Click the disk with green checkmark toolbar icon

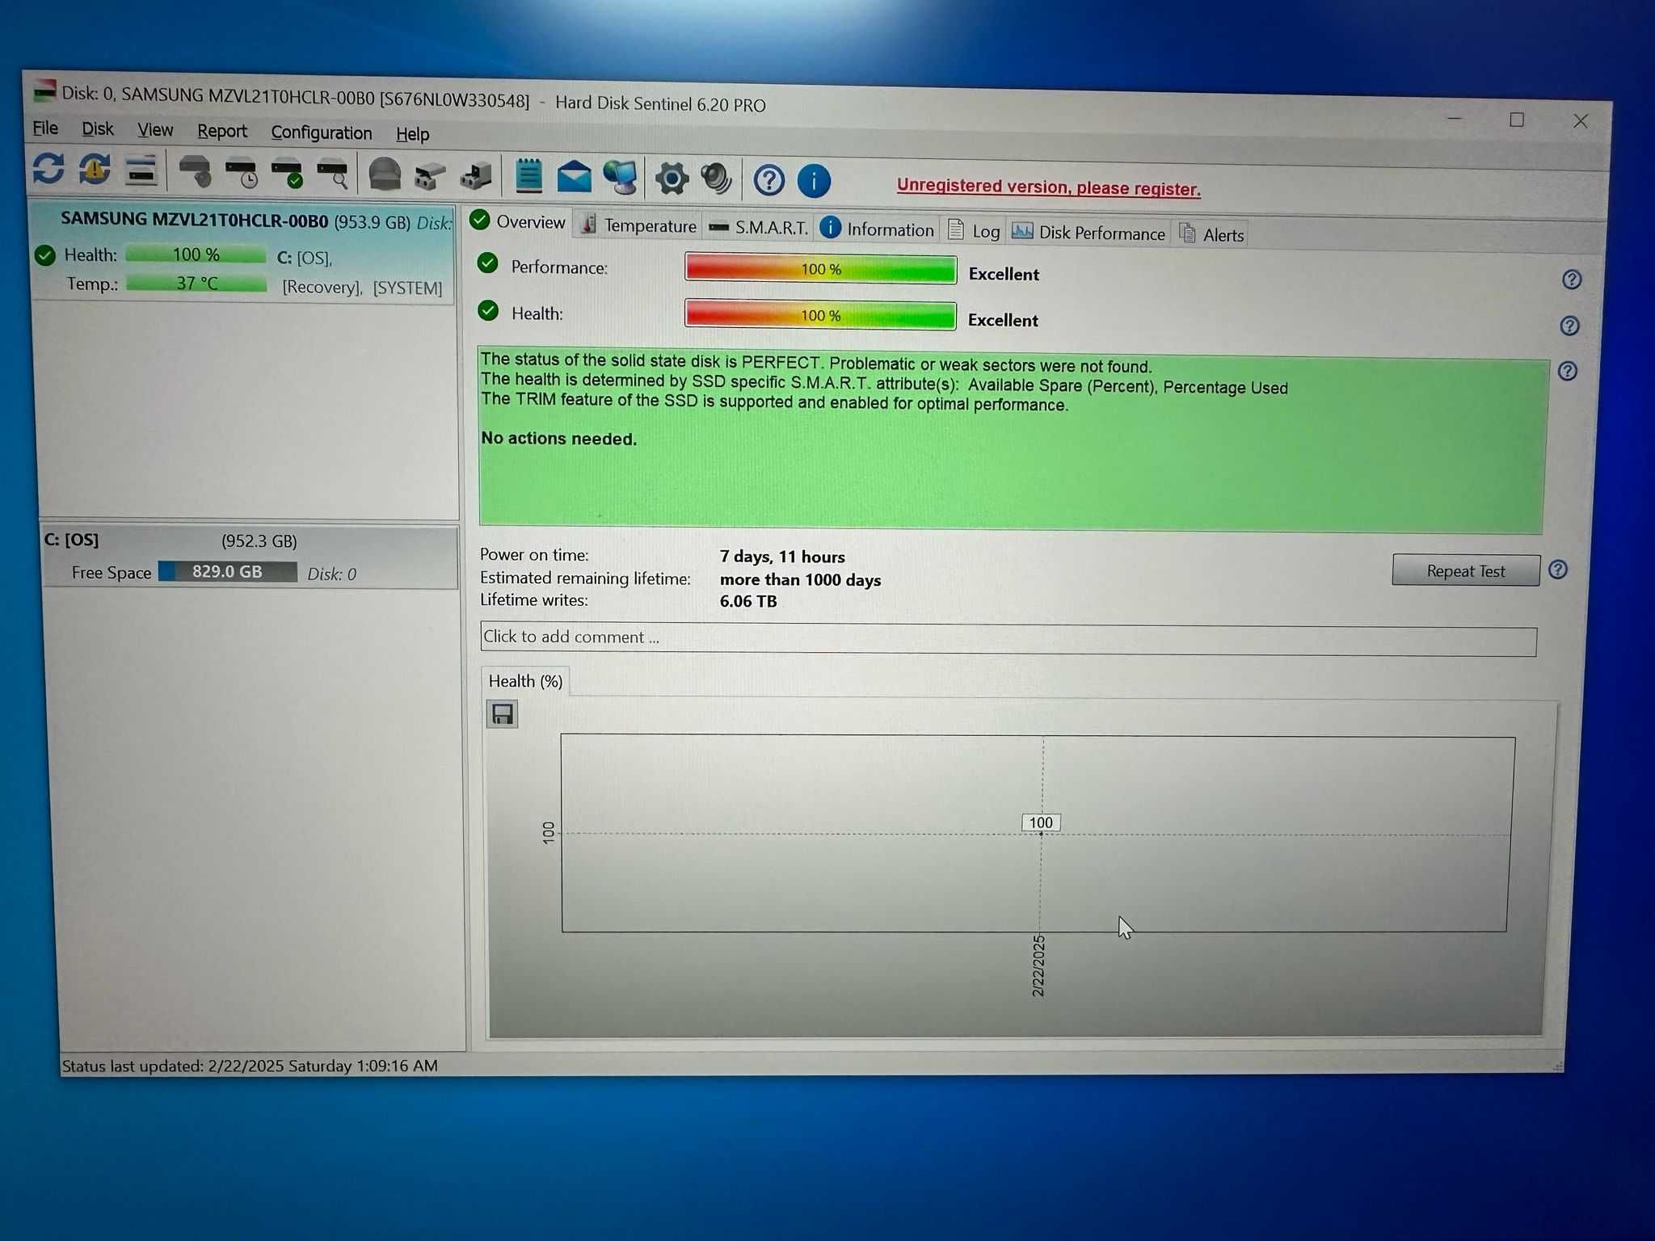287,175
